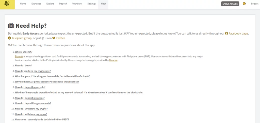The image size is (260, 123).
Task: Click the smiley face profile icon
Action: coord(244,4)
